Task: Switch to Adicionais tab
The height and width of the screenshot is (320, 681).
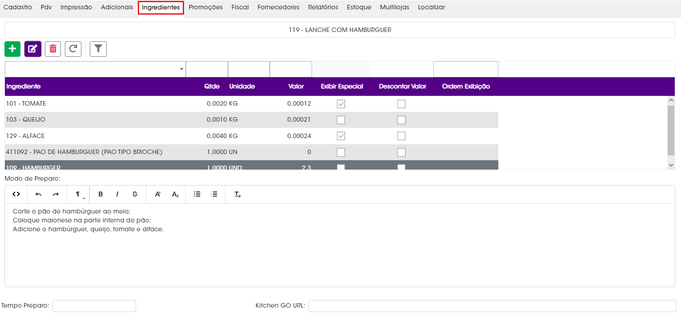Action: pyautogui.click(x=117, y=8)
